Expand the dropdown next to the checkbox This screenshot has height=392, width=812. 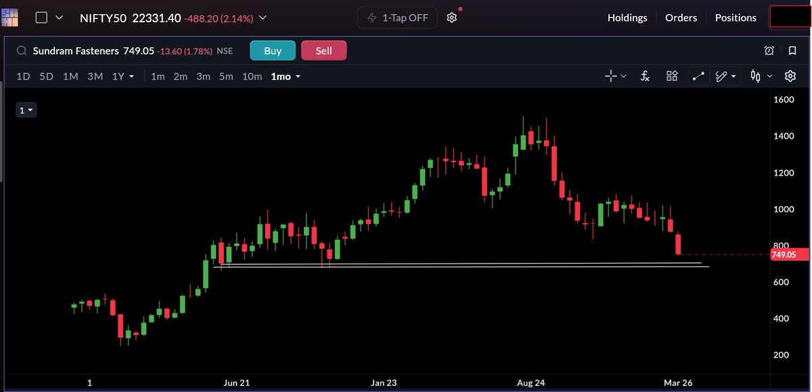59,18
